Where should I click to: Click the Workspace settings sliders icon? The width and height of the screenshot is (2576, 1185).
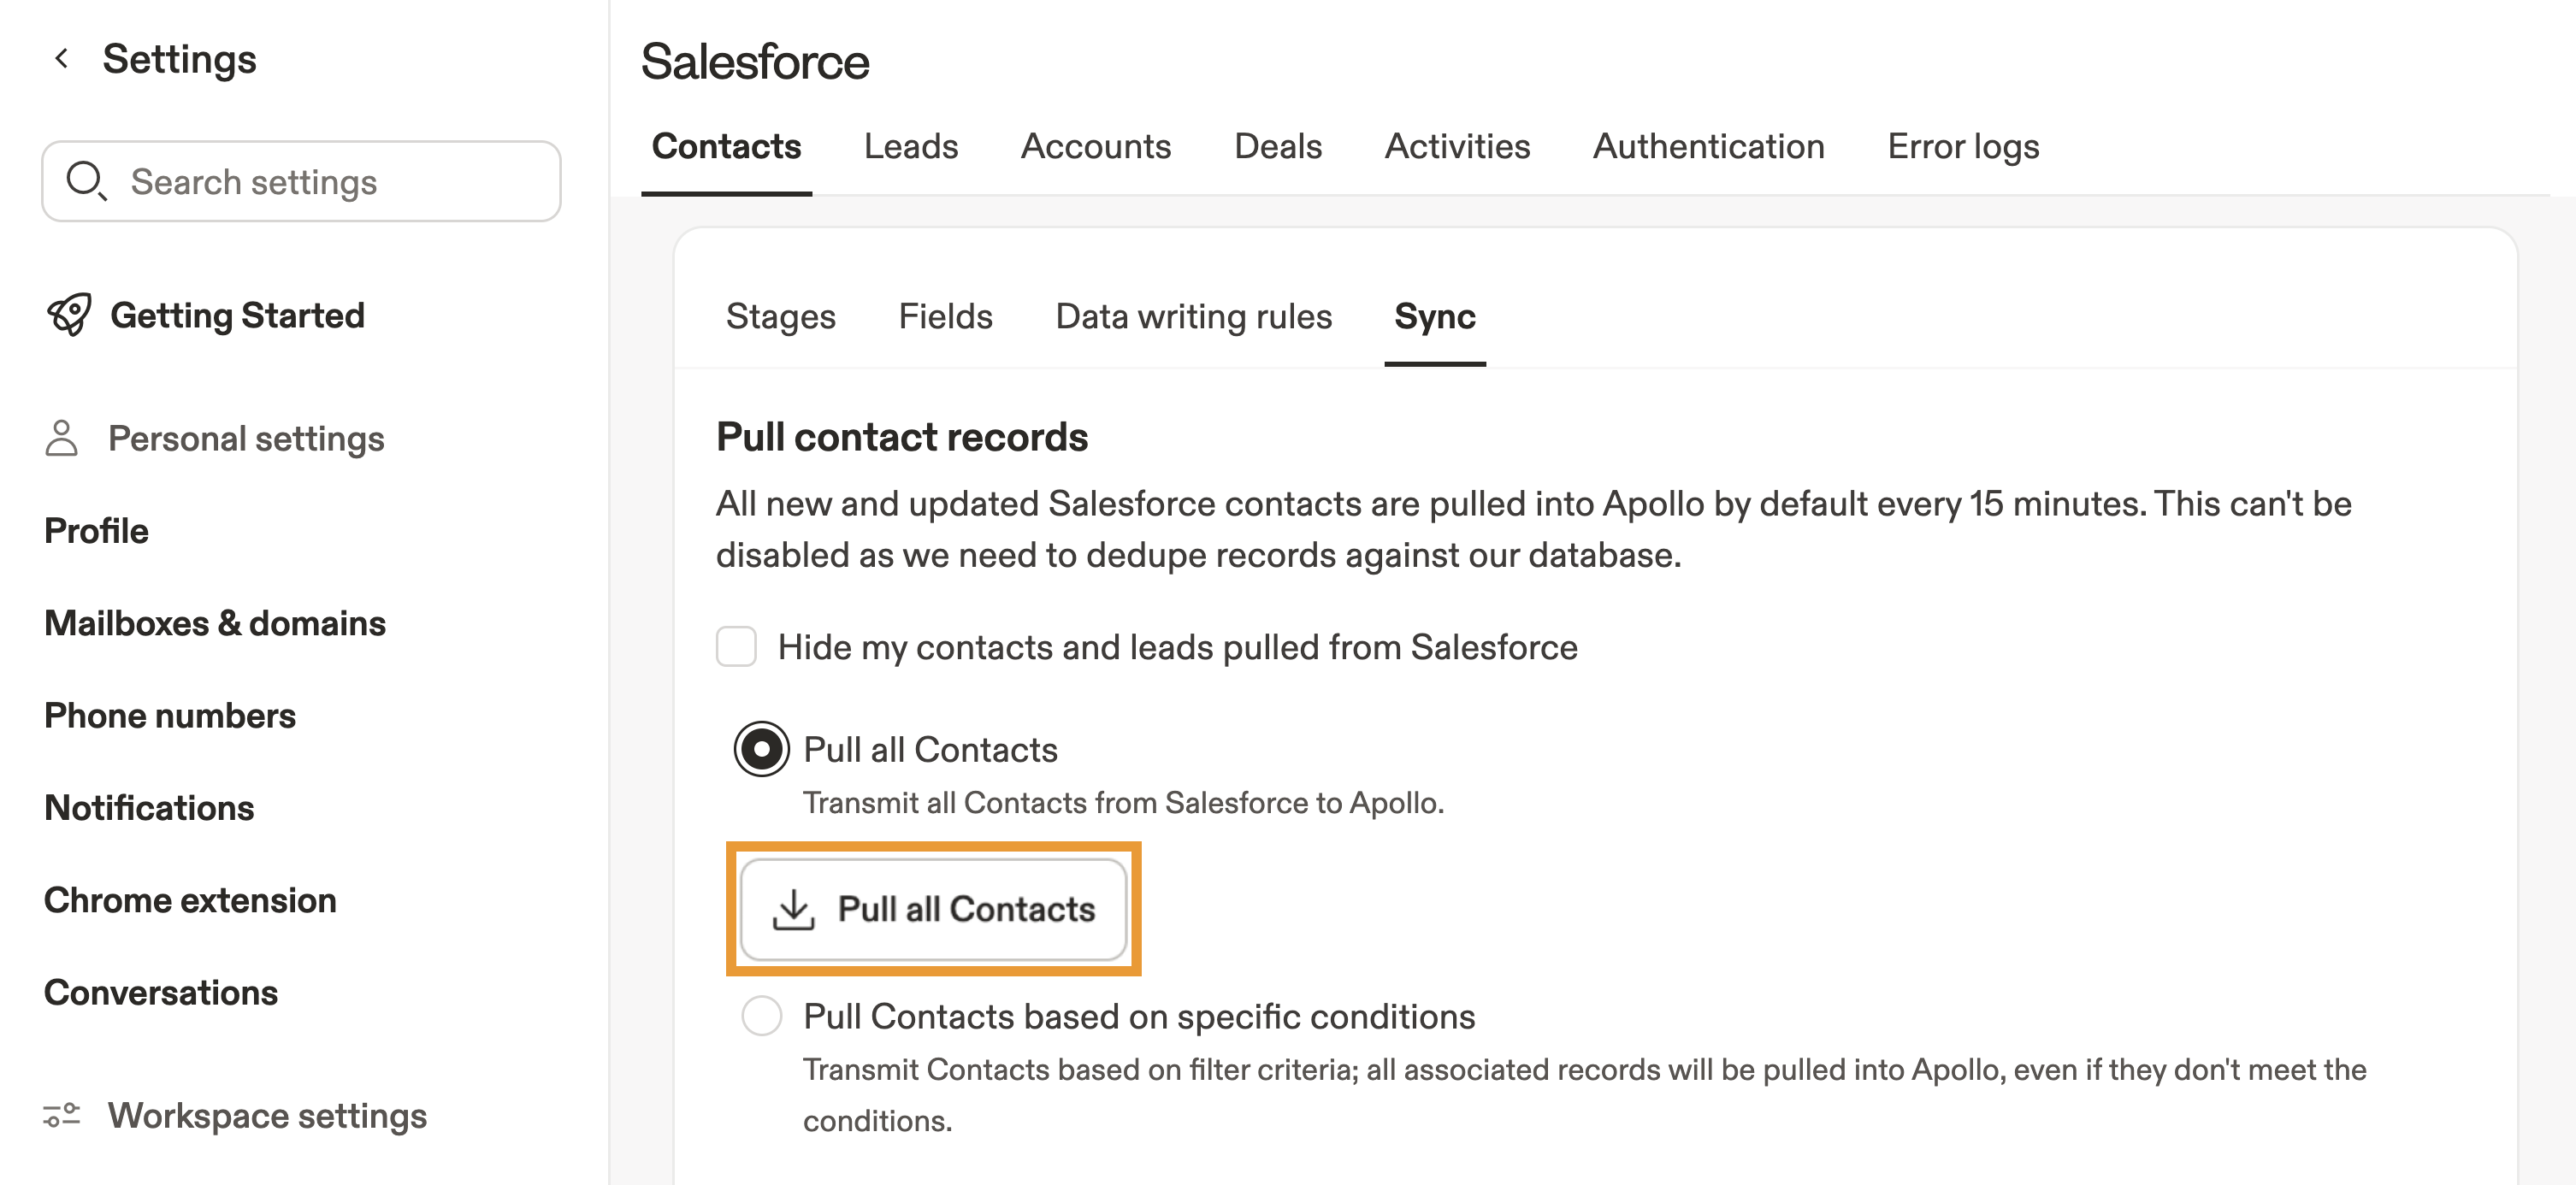pos(62,1114)
